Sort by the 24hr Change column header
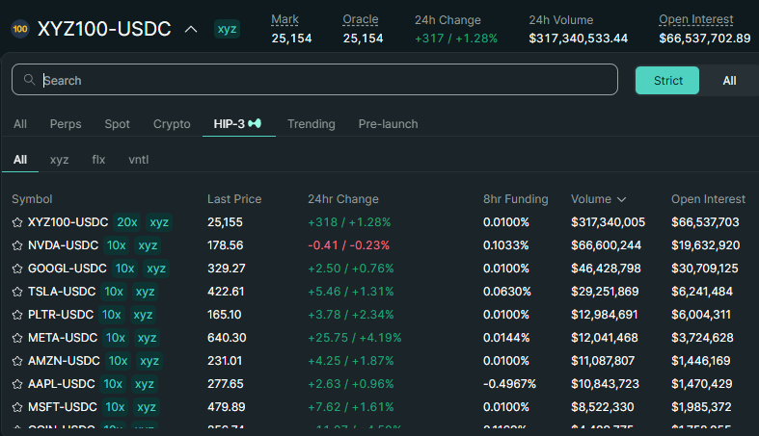This screenshot has height=436, width=759. pyautogui.click(x=343, y=199)
